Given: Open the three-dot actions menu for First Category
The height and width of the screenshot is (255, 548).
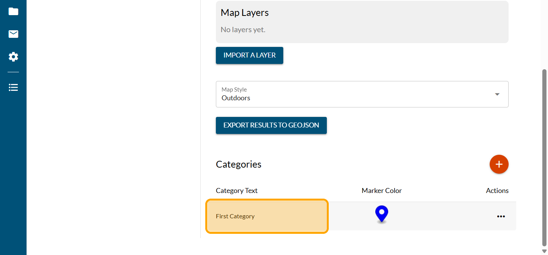Looking at the screenshot, I should click(x=501, y=216).
